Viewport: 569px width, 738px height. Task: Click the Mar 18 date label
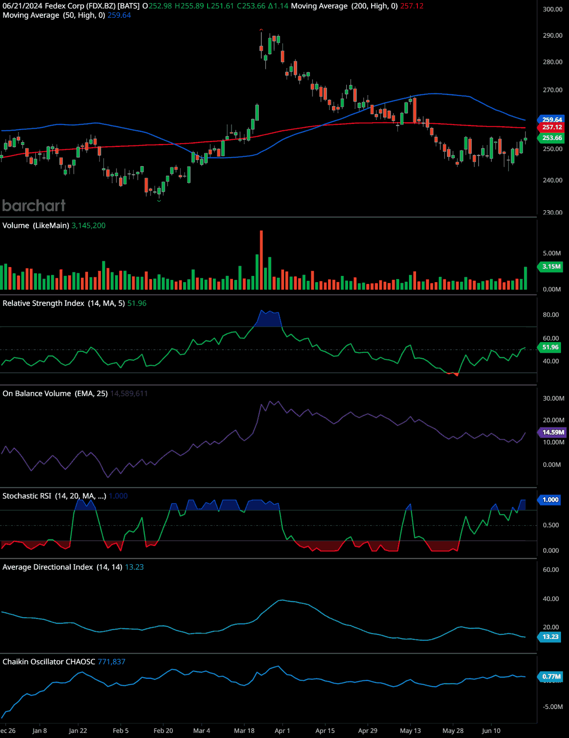pos(244,731)
